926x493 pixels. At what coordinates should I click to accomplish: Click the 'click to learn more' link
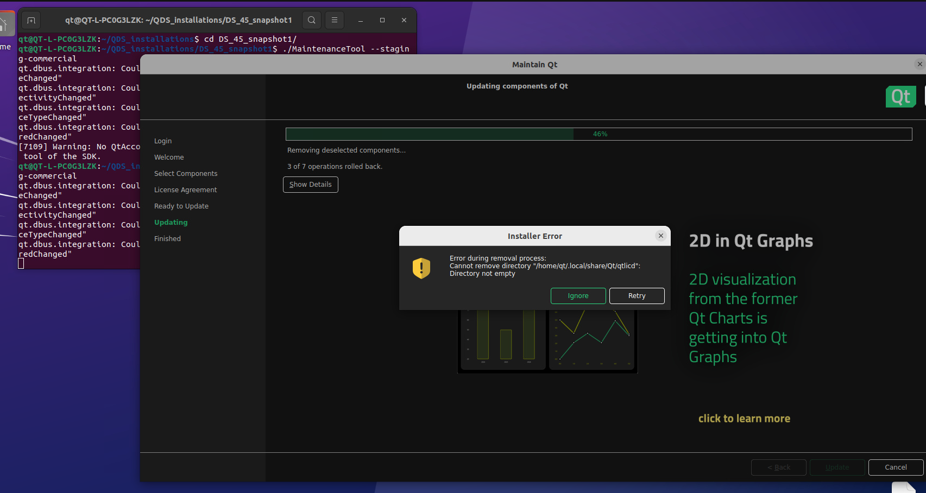click(x=744, y=419)
